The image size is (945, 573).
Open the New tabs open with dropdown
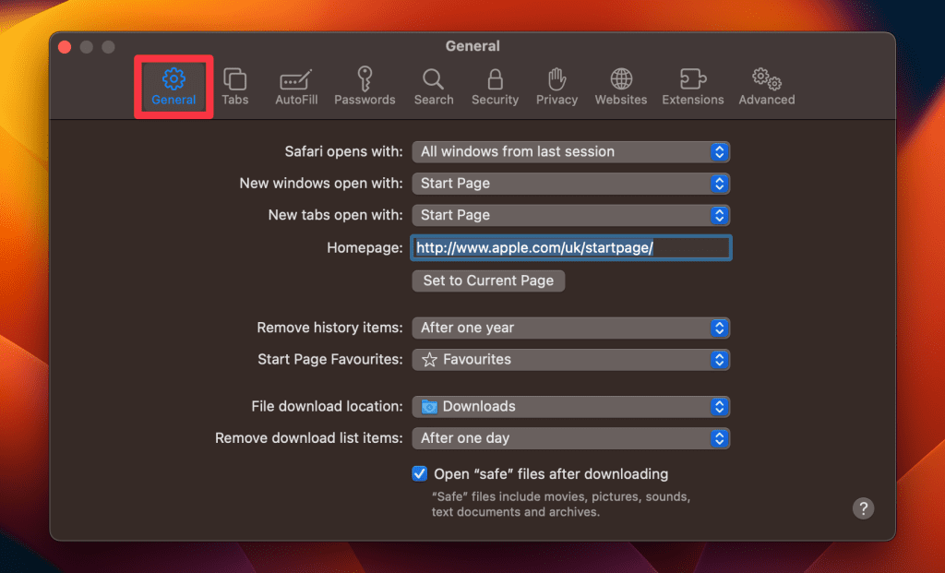[571, 215]
